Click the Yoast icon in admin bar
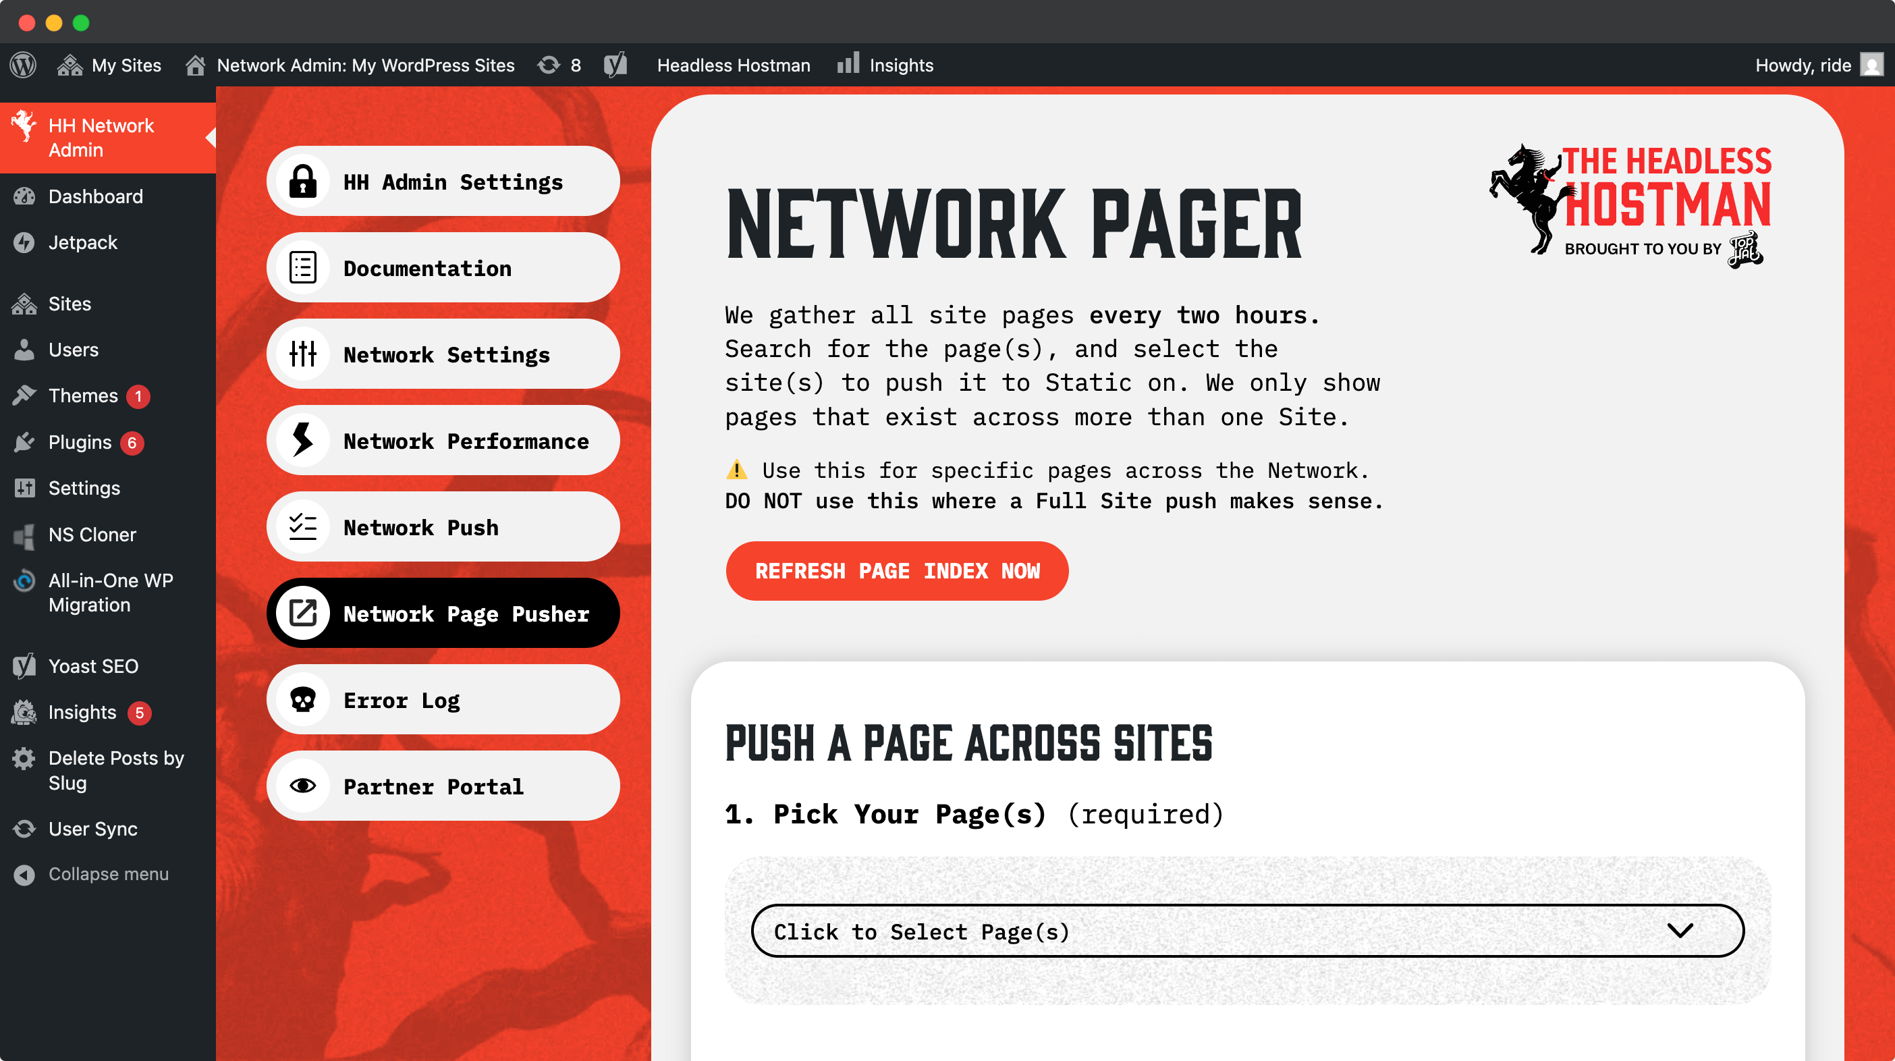Viewport: 1895px width, 1061px height. pos(615,65)
